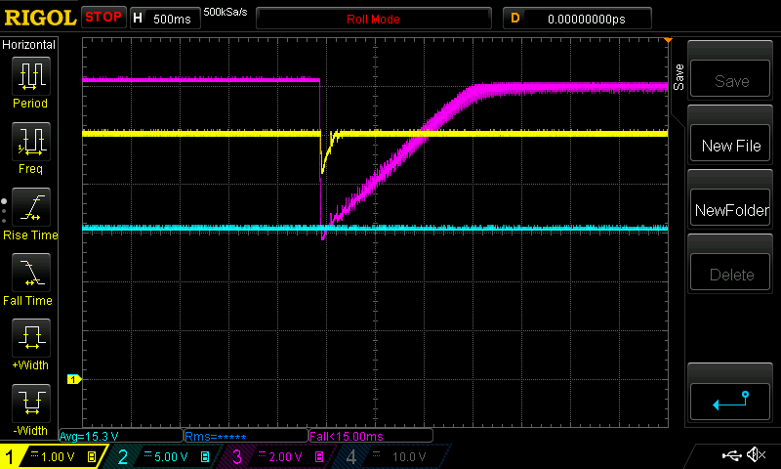The image size is (781, 469).
Task: Click the trigger delay 0.00000000ps field
Action: click(x=588, y=19)
